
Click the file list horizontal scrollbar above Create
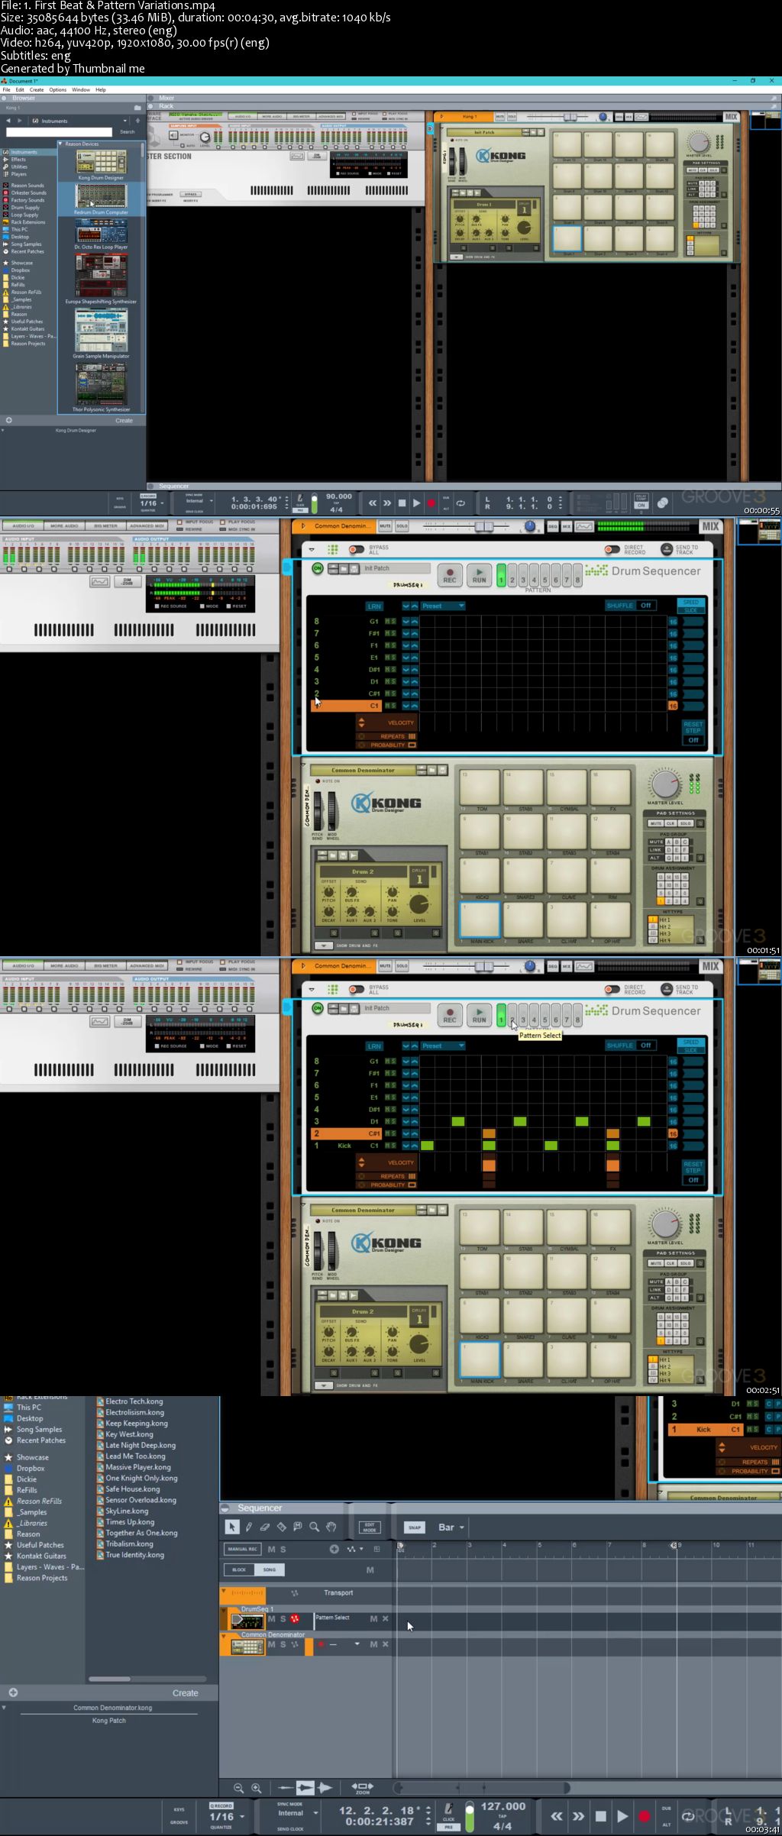pos(147,1679)
